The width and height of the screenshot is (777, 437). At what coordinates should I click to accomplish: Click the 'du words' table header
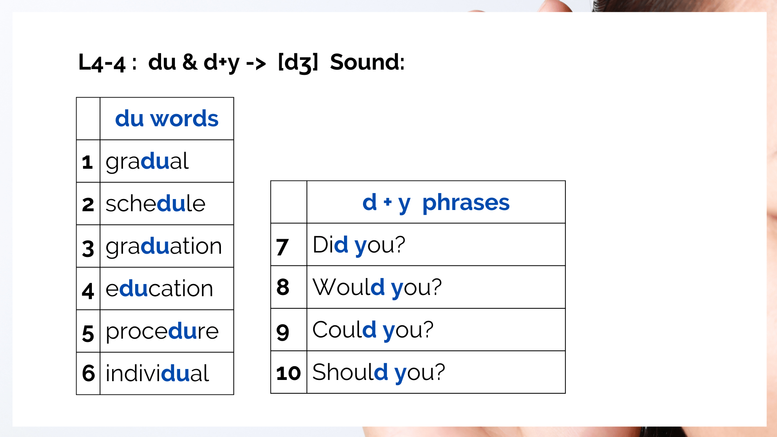pos(167,119)
